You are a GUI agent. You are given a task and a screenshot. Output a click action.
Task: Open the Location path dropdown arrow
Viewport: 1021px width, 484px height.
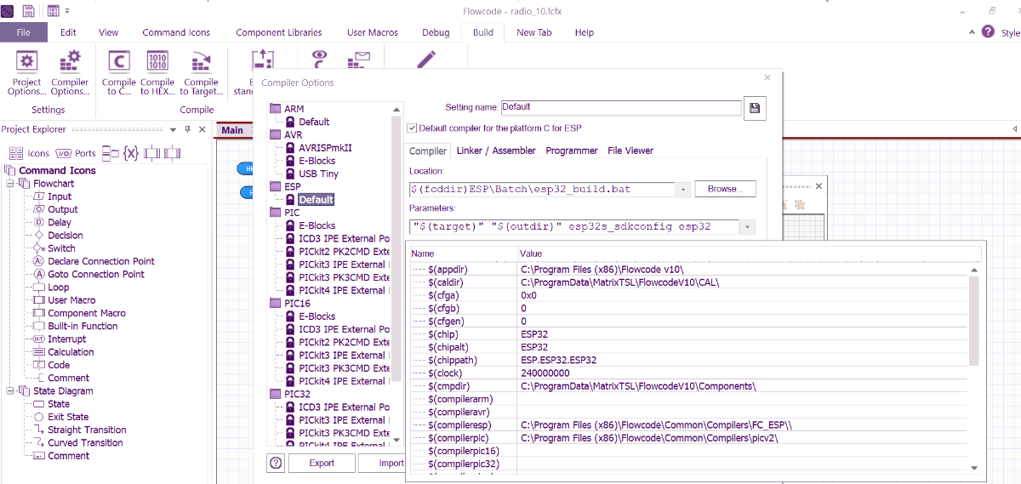[x=683, y=189]
